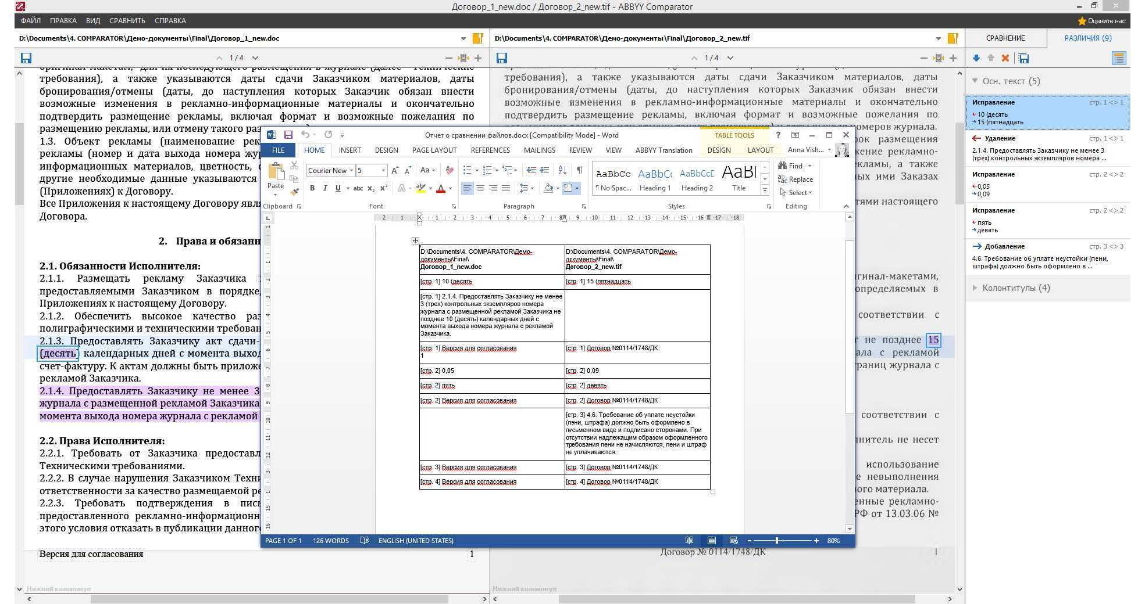Justify text in Word Paragraph group
The image size is (1145, 604).
pos(506,188)
